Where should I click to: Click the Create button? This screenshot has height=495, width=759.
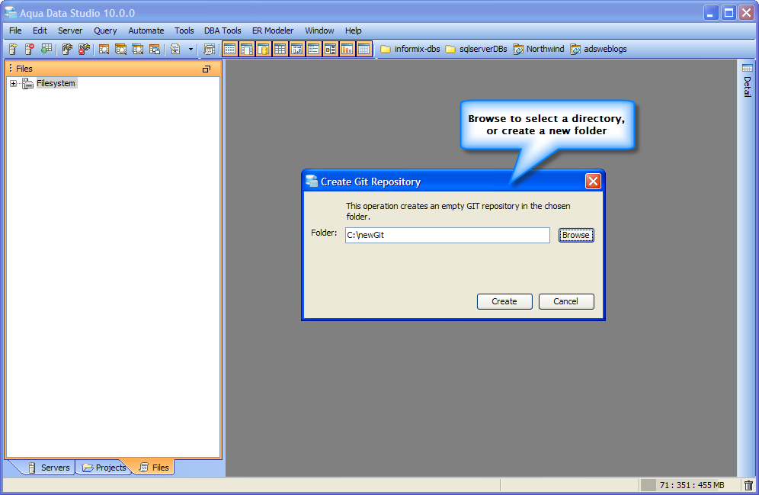tap(504, 301)
